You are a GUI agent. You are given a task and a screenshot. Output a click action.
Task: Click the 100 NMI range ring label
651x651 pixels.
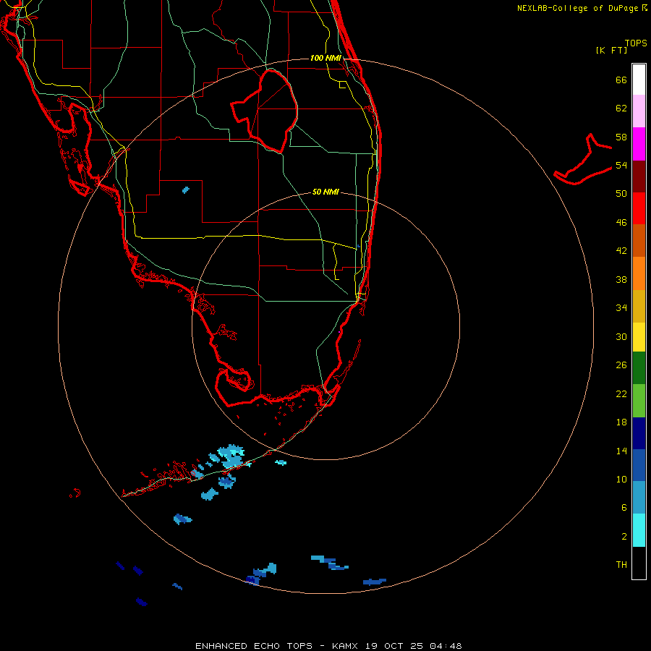click(325, 58)
